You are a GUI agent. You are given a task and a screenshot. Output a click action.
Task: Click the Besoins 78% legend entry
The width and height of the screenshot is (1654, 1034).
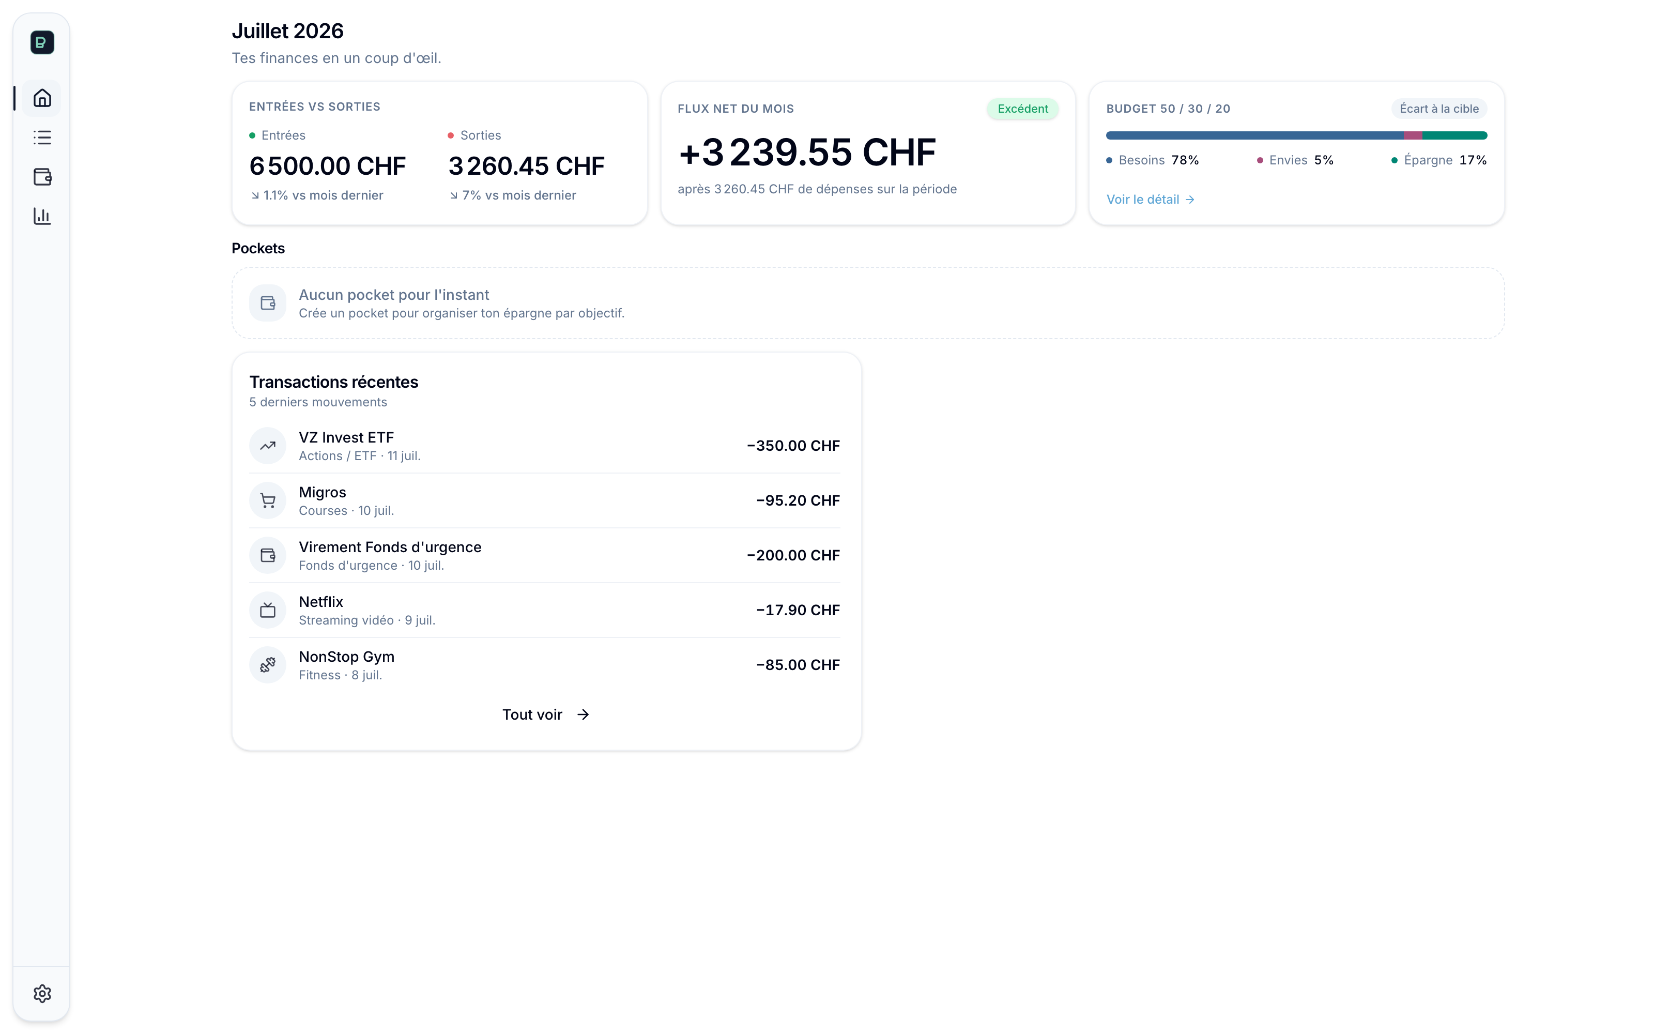(1152, 160)
